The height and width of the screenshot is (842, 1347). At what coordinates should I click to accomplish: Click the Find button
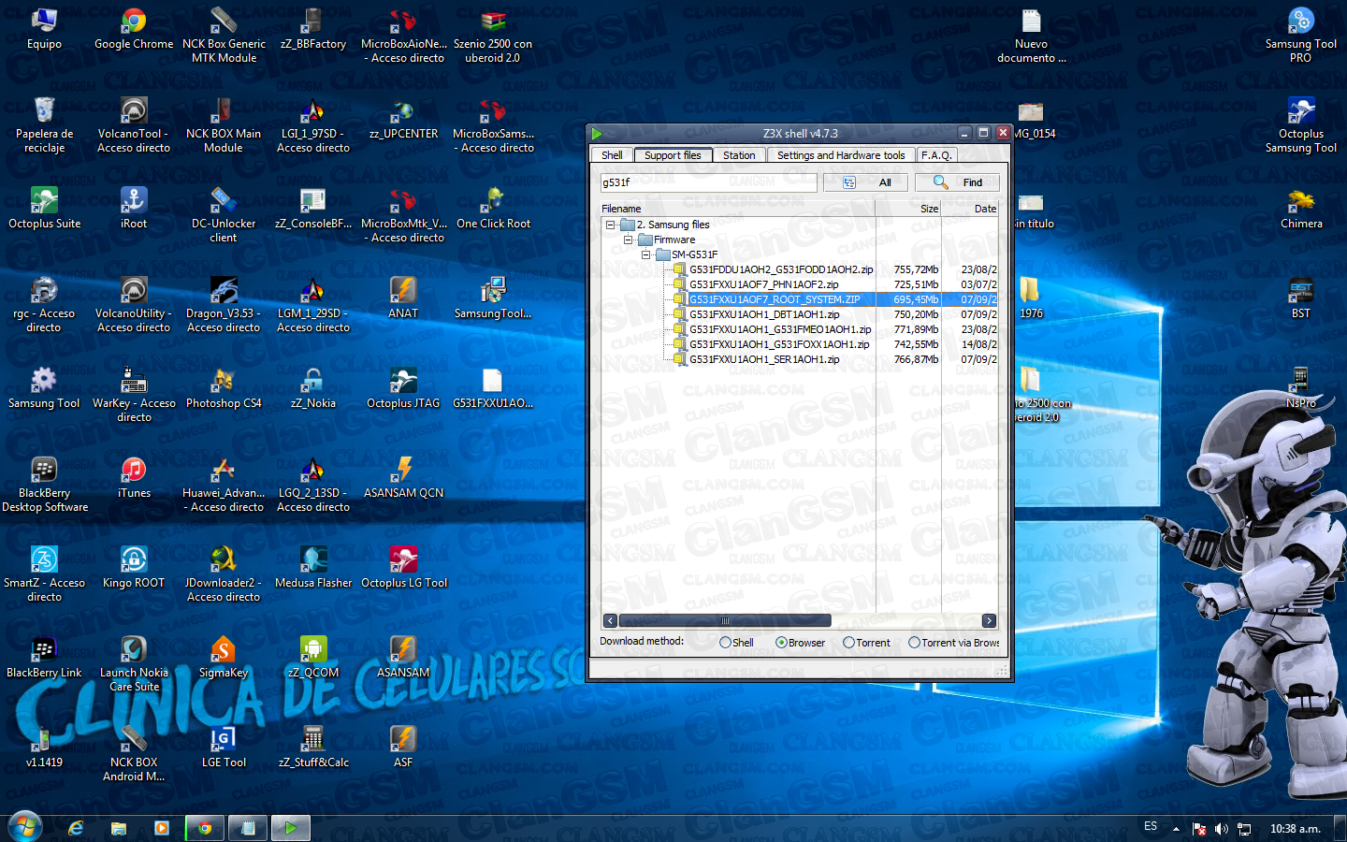pos(957,182)
